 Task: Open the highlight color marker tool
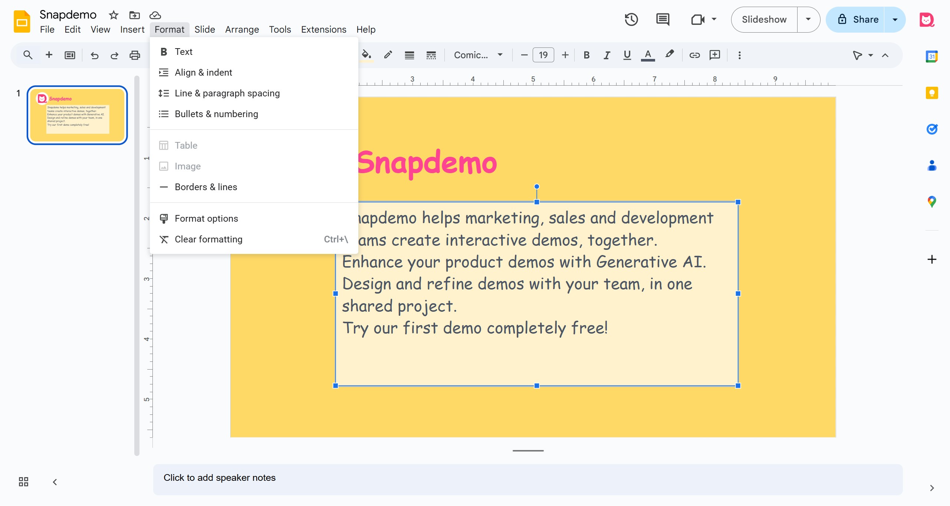coord(669,55)
